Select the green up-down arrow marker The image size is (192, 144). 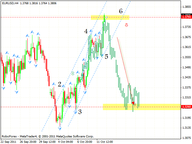[x=73, y=73]
